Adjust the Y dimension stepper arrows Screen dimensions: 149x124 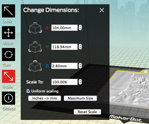coord(80,47)
